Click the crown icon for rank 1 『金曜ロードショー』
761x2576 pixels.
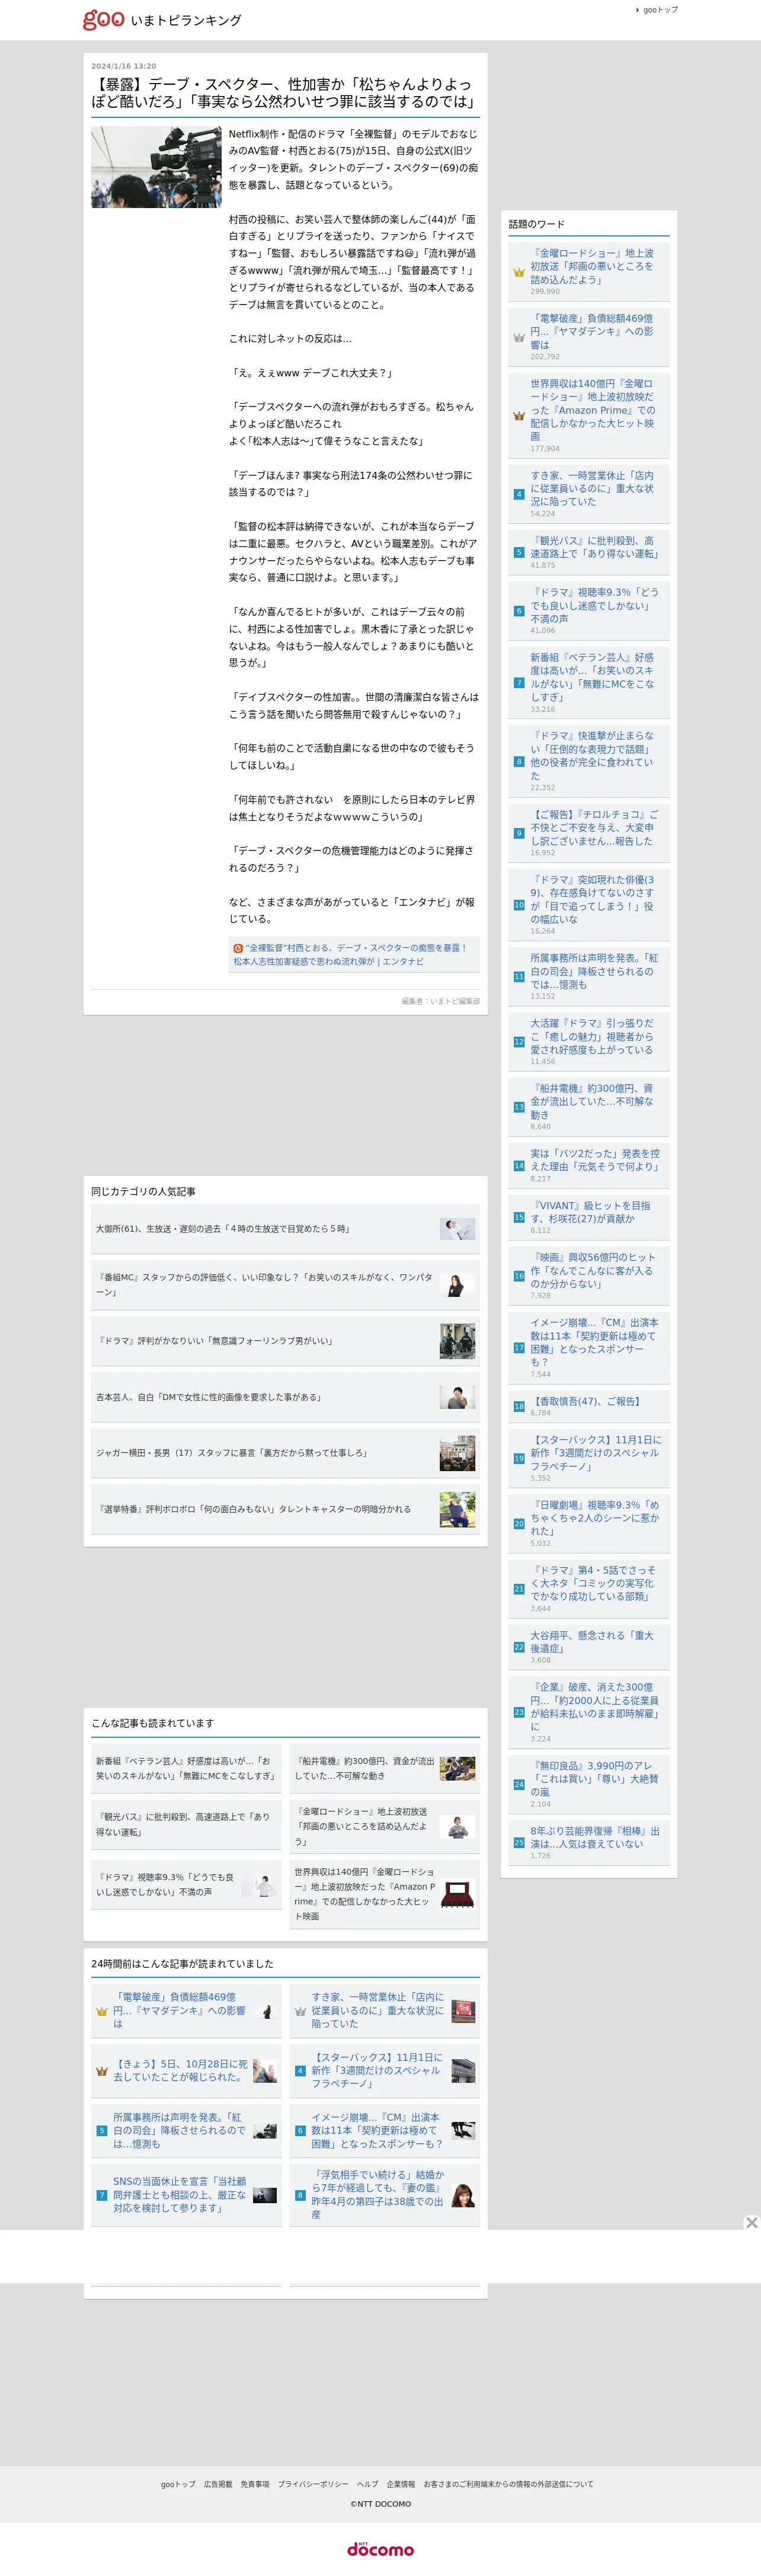coord(519,272)
